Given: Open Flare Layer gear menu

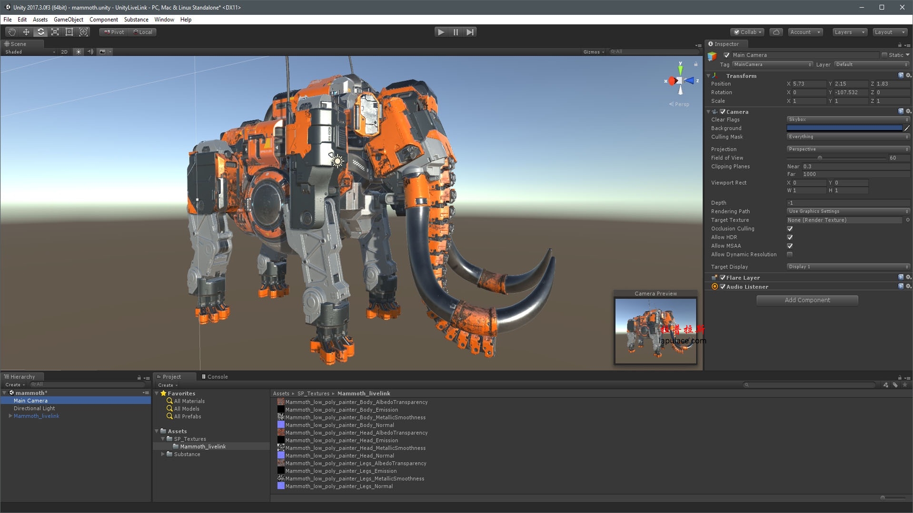Looking at the screenshot, I should pyautogui.click(x=908, y=277).
